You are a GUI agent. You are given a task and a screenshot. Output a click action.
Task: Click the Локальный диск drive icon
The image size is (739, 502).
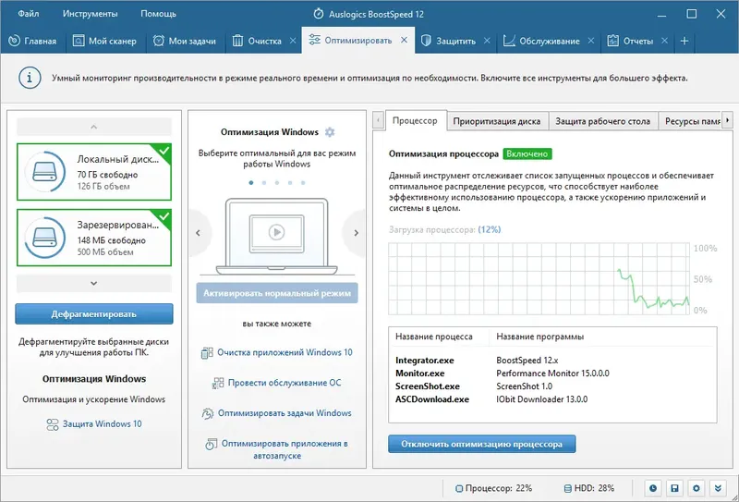tap(45, 172)
